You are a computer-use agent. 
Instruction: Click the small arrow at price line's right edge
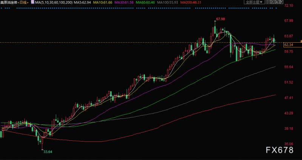click(x=301, y=41)
